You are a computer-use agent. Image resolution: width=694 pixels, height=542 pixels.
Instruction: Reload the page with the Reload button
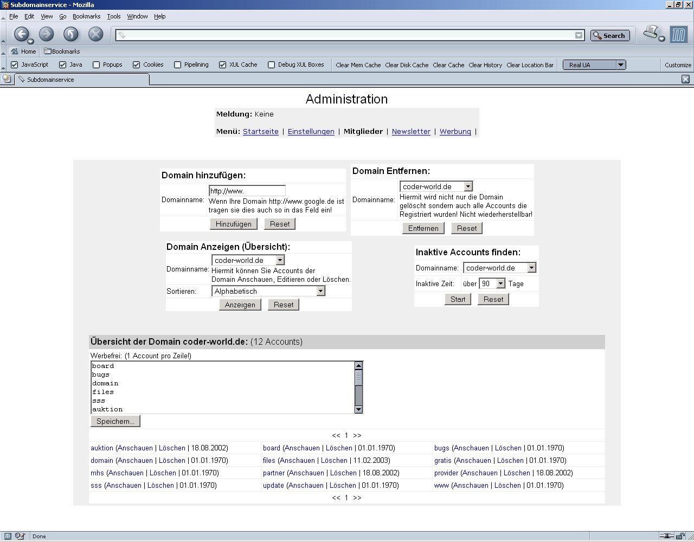coord(71,34)
